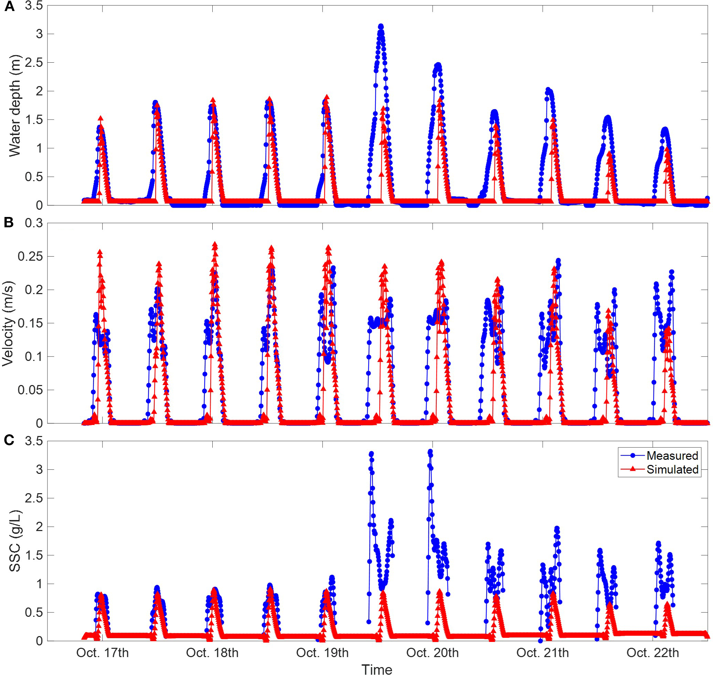Click the Simulated legend entry

(x=672, y=469)
